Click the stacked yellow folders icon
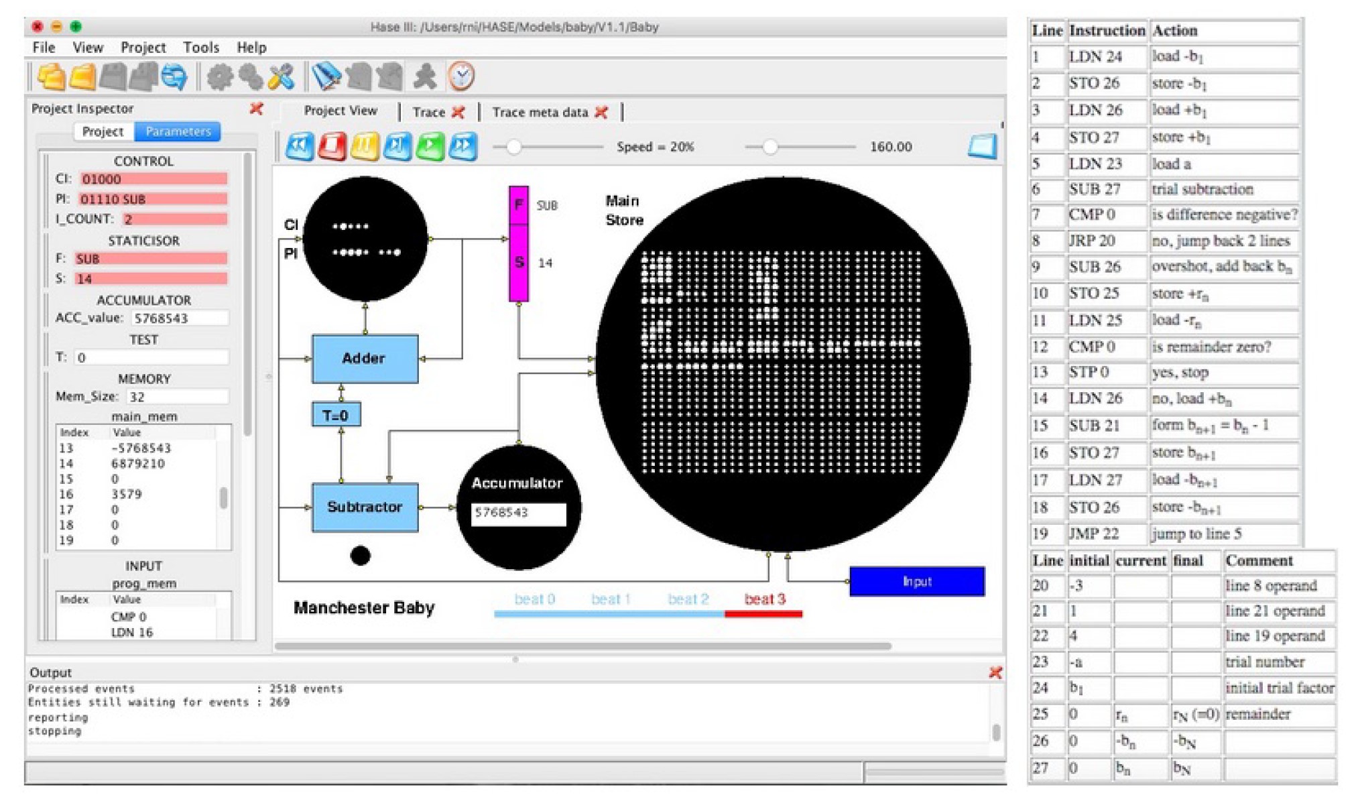Viewport: 1358px width, 801px height. click(x=51, y=76)
